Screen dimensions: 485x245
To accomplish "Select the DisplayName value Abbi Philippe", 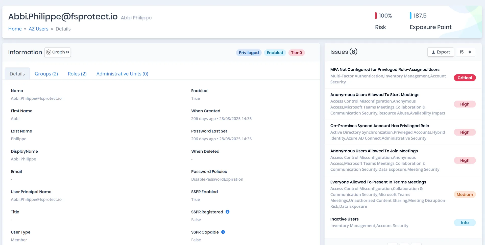I will click(23, 159).
